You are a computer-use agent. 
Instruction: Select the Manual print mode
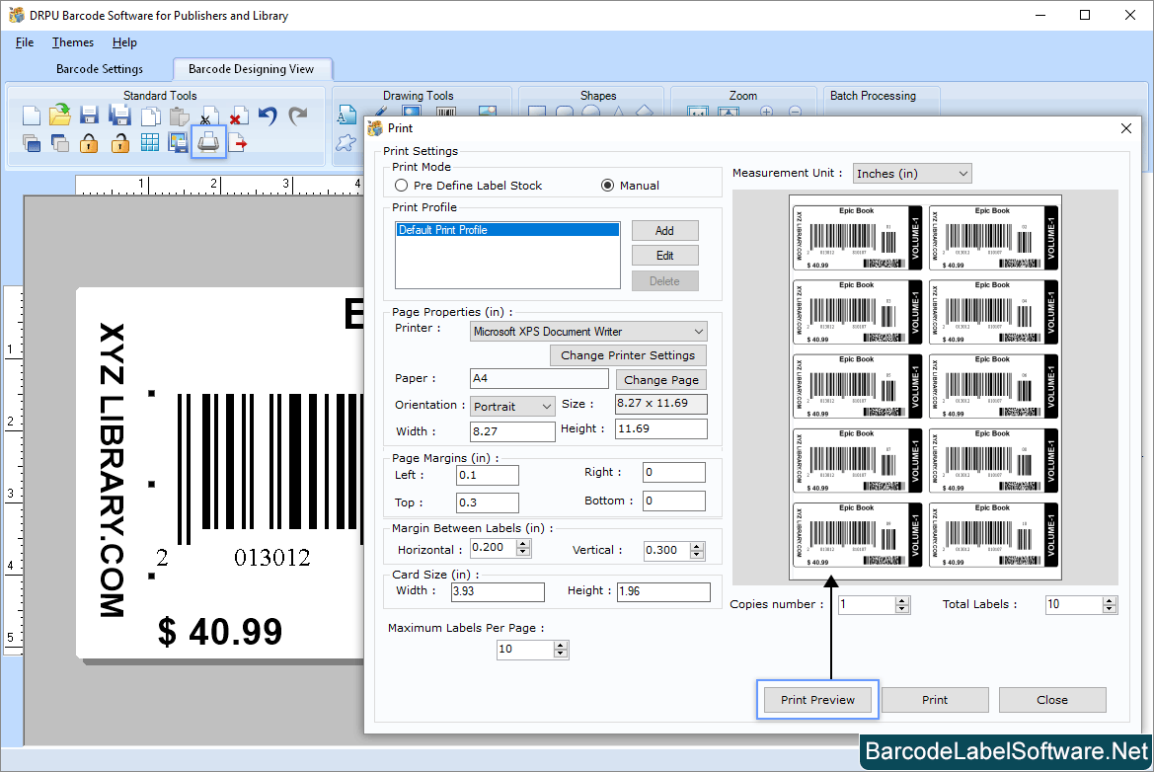click(607, 185)
